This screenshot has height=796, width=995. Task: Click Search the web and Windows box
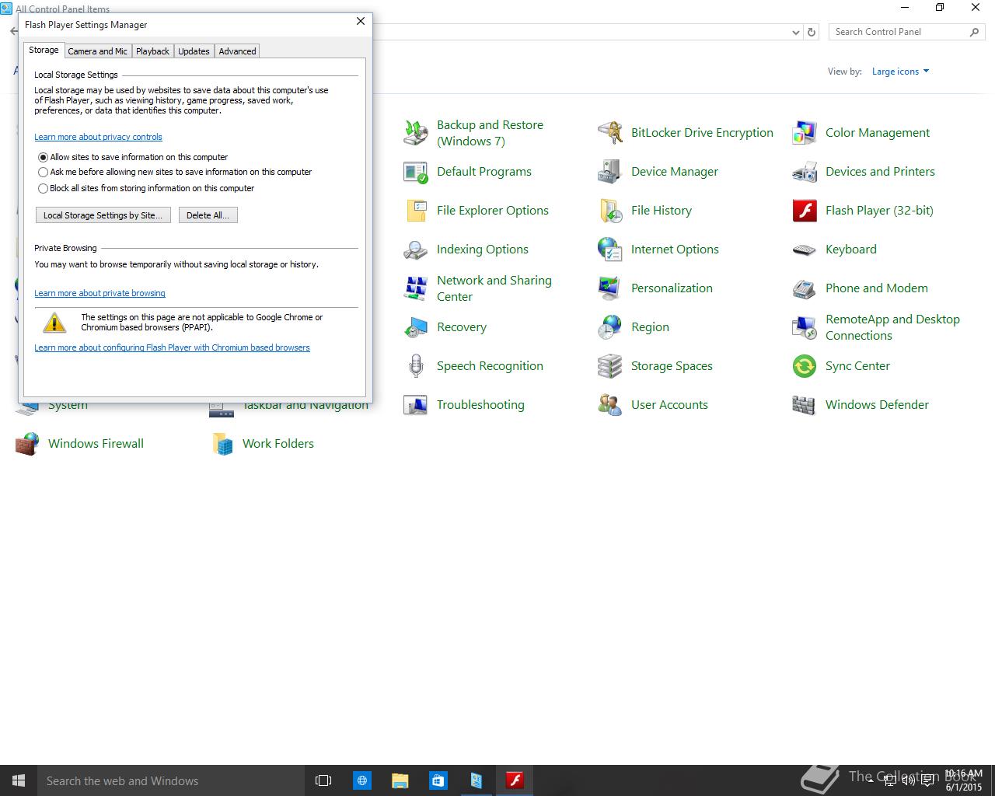coord(171,780)
